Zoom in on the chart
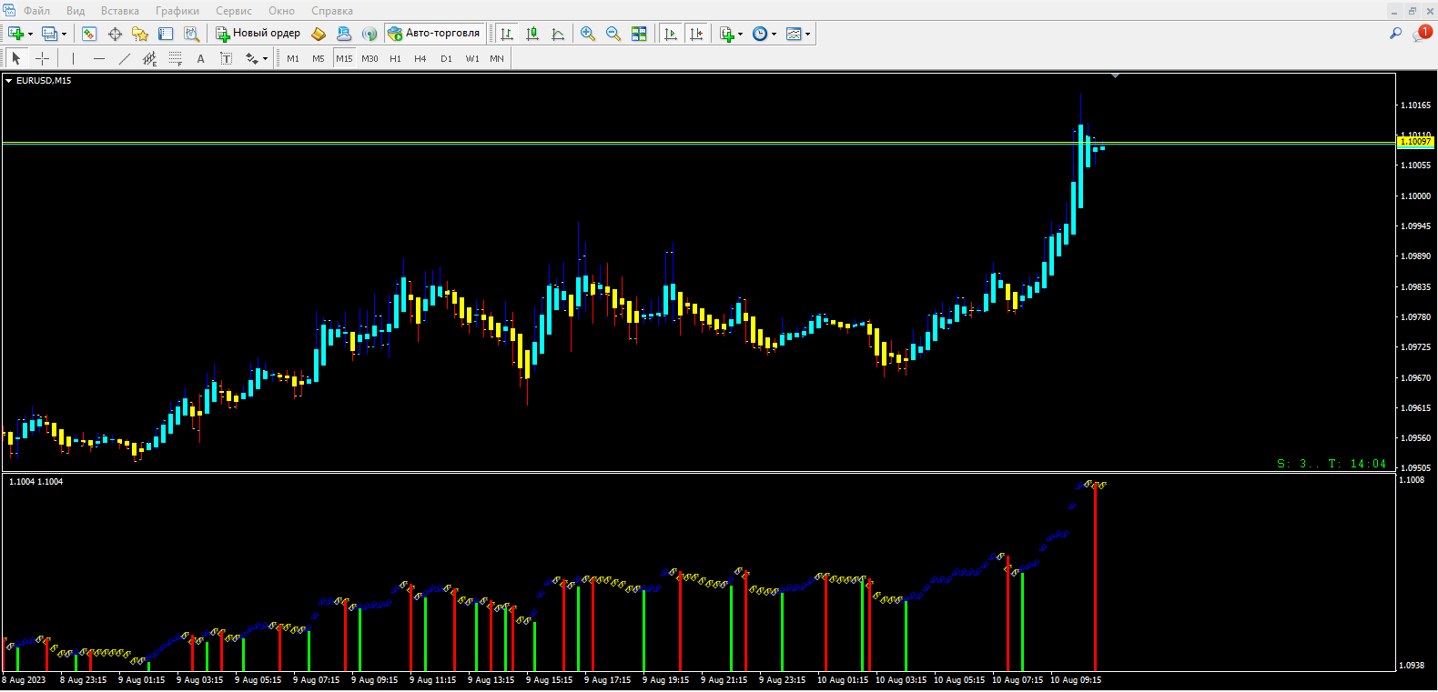This screenshot has width=1438, height=692. [x=588, y=34]
